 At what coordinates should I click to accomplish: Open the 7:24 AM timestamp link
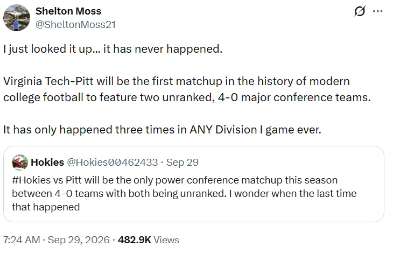click(22, 240)
